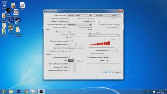Open the Видео устройство dropdown
Viewport: 167px width, 94px height.
point(79,16)
